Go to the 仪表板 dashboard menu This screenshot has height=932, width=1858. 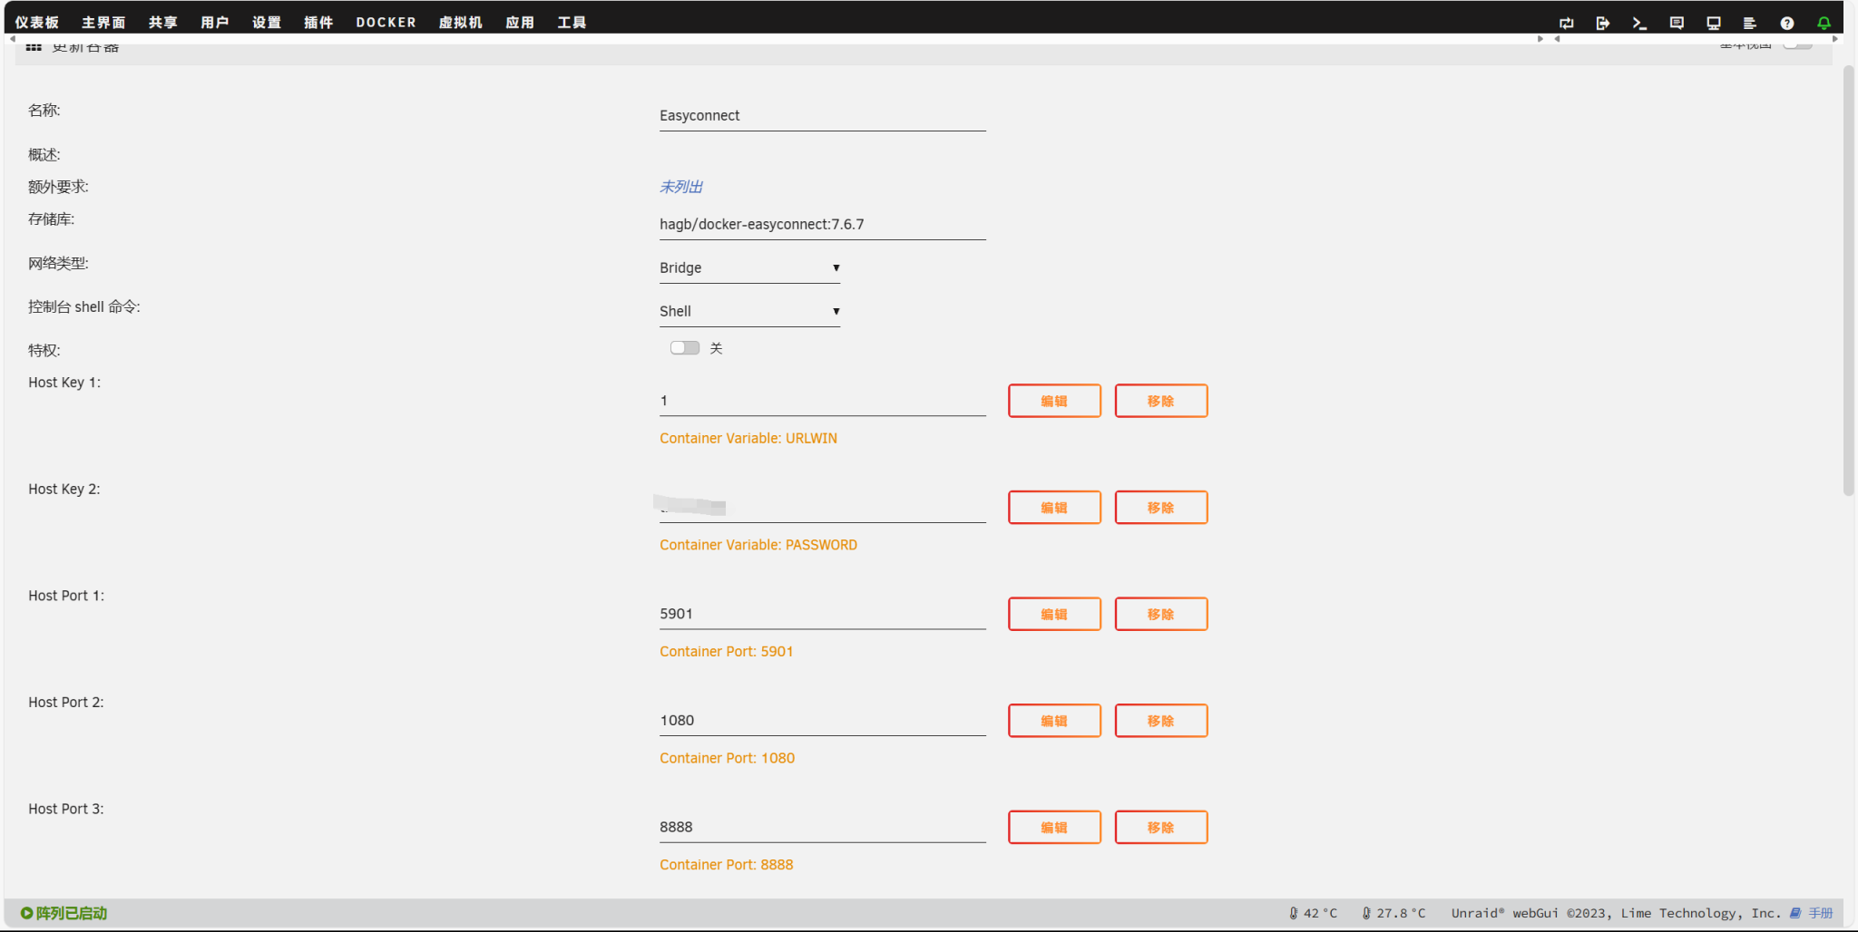click(x=36, y=23)
